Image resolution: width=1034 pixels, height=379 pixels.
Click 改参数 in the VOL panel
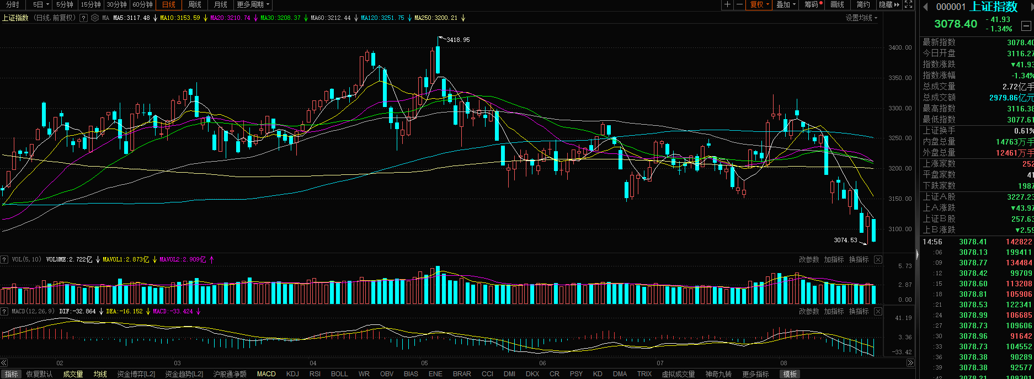(809, 259)
